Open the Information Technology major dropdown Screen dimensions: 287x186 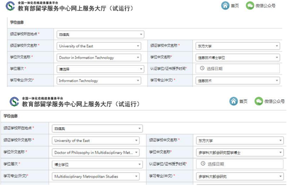click(99, 81)
